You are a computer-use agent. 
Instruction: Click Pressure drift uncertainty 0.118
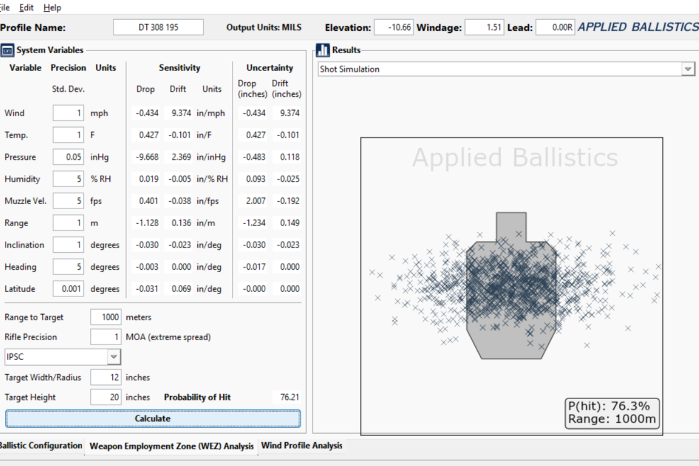pyautogui.click(x=290, y=157)
